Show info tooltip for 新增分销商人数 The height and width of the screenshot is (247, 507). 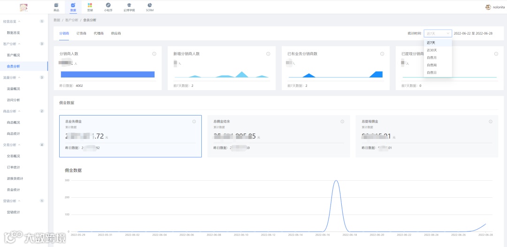268,54
